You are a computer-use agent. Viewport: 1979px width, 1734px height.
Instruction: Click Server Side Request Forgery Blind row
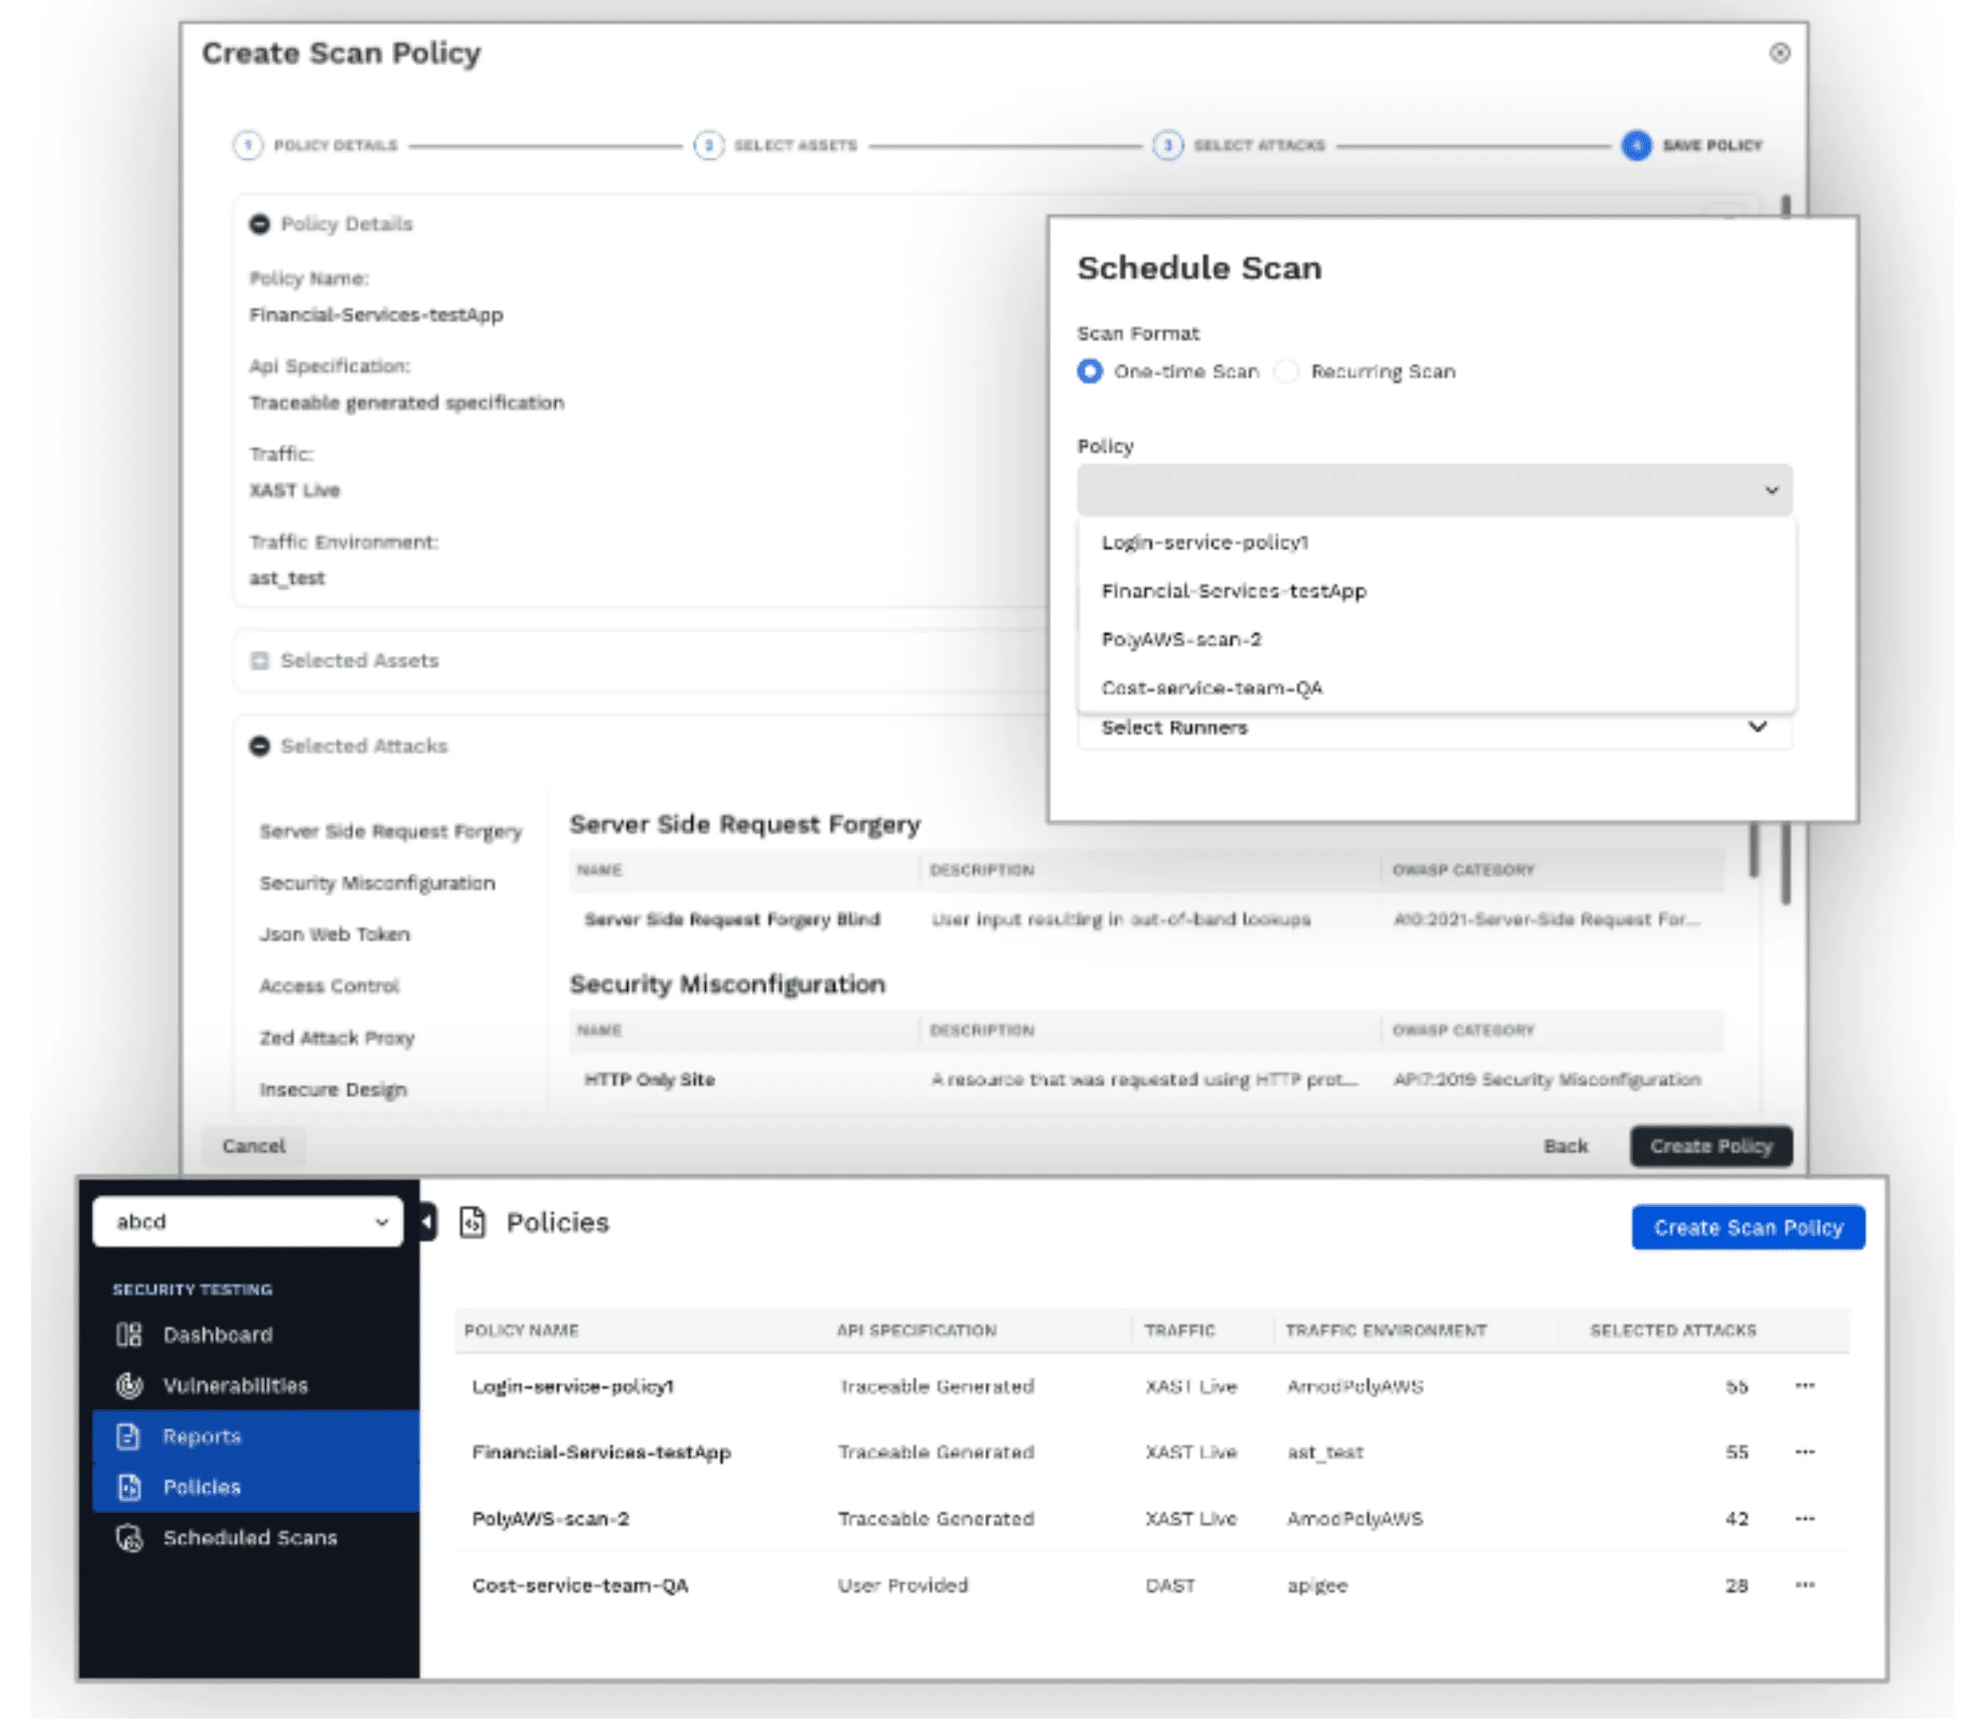pos(1146,919)
